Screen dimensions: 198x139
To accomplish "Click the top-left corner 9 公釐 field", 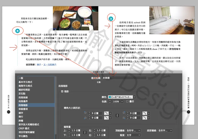I will (97, 113).
